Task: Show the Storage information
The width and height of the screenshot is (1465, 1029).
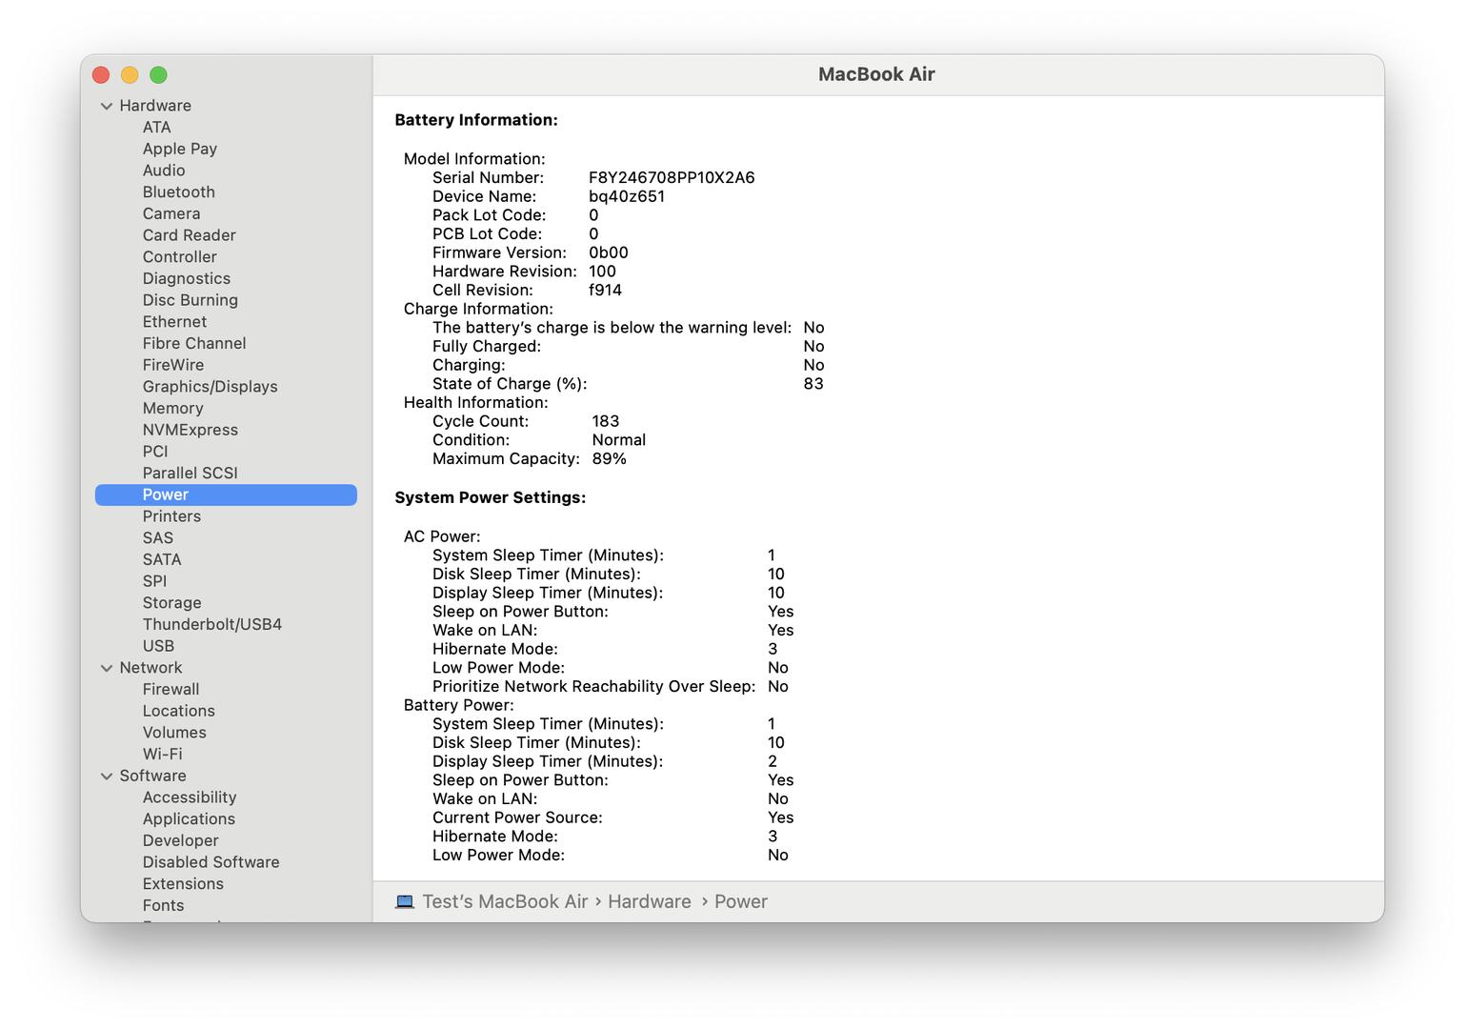Action: pos(171,603)
